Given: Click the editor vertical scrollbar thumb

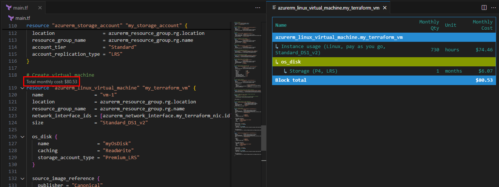Looking at the screenshot, I should click(x=264, y=139).
